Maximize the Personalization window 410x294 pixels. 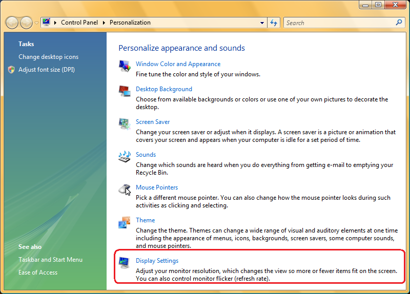pos(378,5)
